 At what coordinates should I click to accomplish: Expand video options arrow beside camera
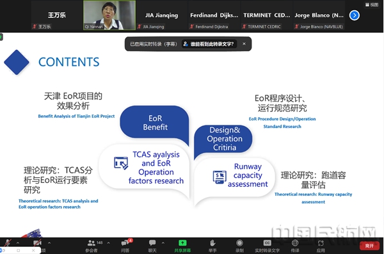click(49, 243)
